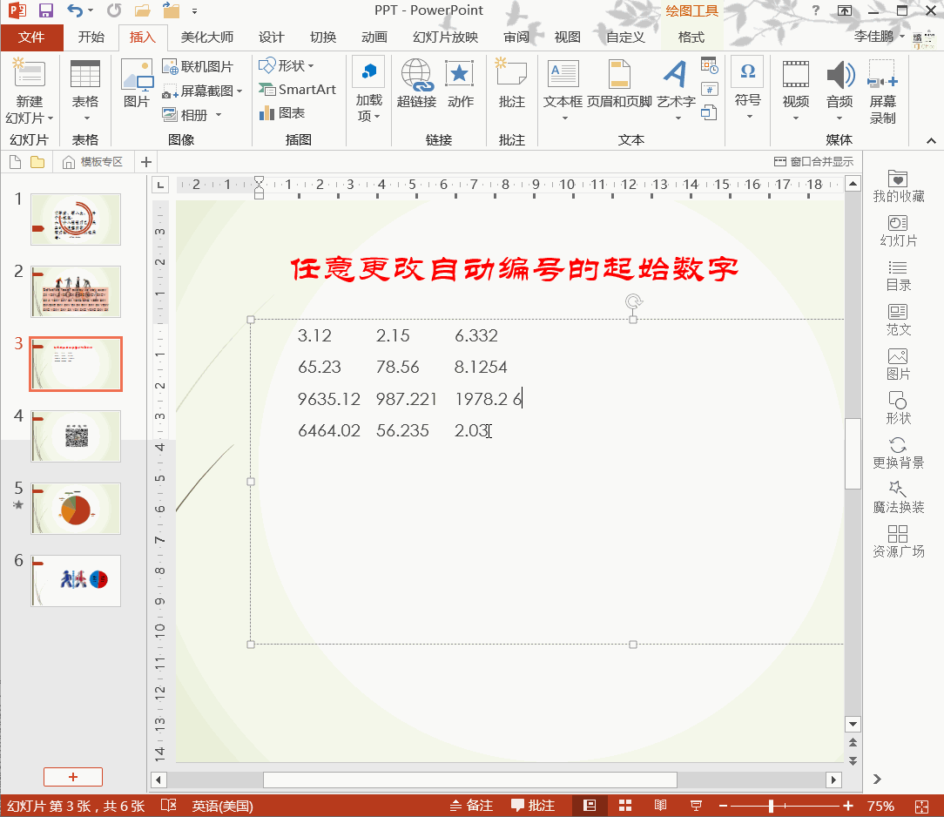944x817 pixels.
Task: Toggle merged window display (窗口合并显示)
Action: [x=813, y=162]
